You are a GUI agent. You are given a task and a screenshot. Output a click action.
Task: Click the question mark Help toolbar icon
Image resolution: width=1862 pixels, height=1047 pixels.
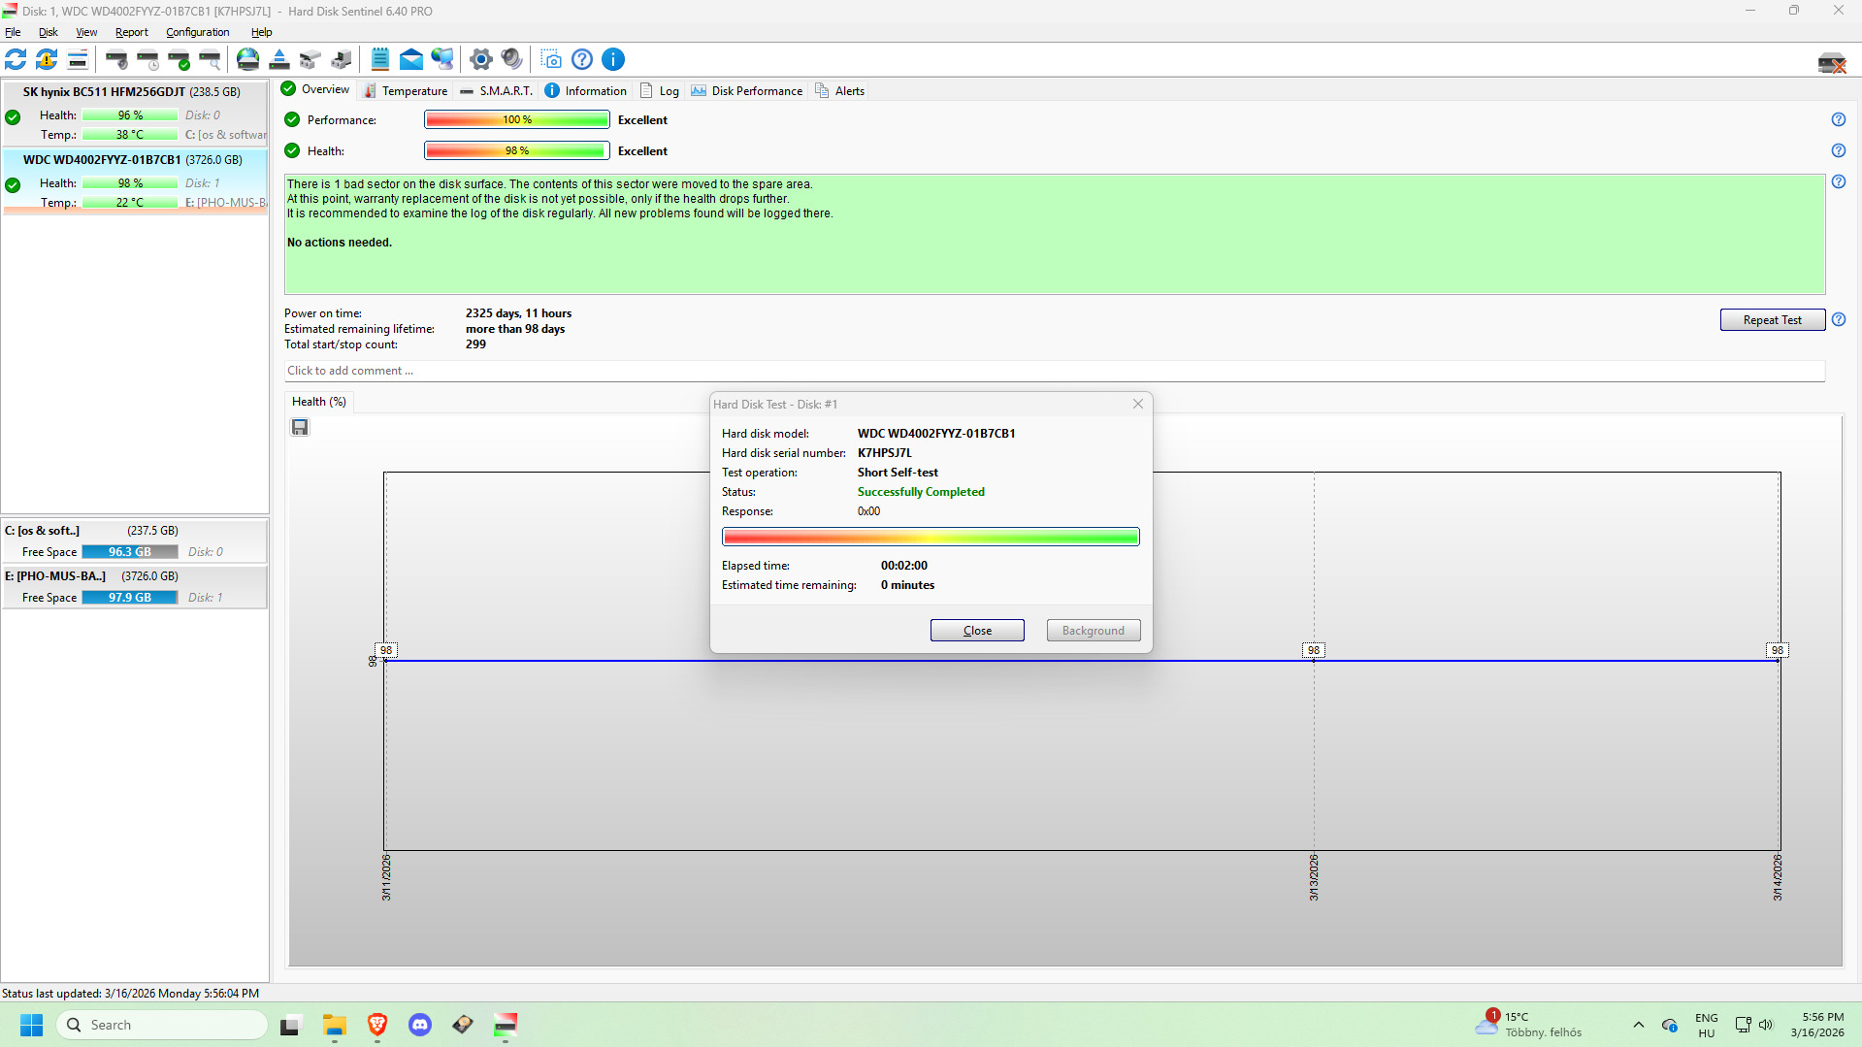(582, 59)
